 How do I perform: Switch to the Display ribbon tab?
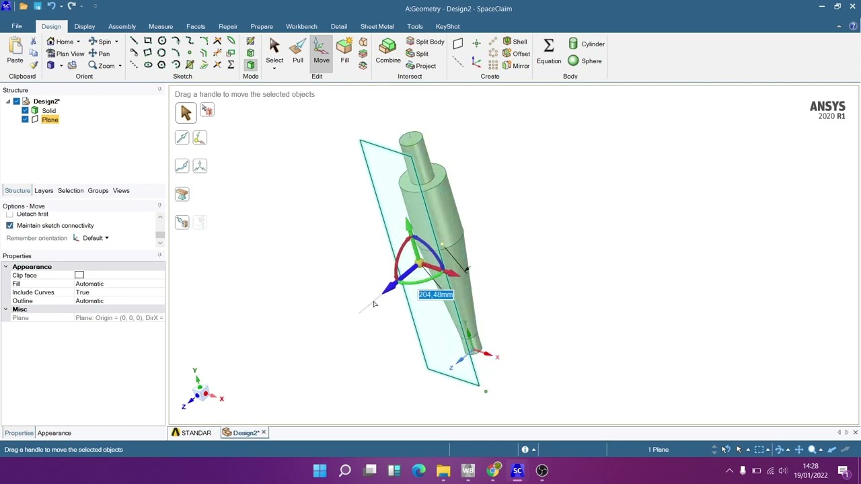pos(85,26)
